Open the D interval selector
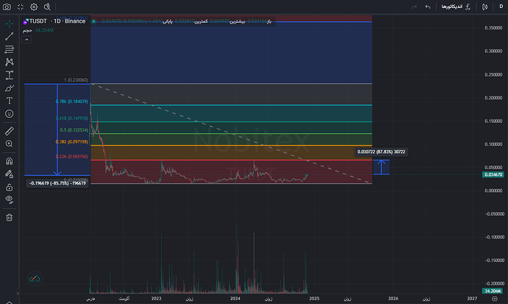This screenshot has width=508, height=304. [x=501, y=7]
